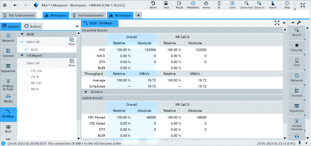Viewport: 311px width, 146px height.
Task: Collapse the BLER group in the tree
Action: click(22, 34)
